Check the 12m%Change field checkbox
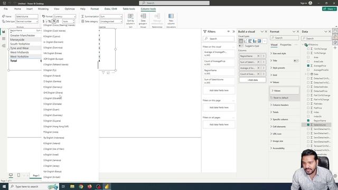Viewport: 338px width, 190px height. pos(308,49)
